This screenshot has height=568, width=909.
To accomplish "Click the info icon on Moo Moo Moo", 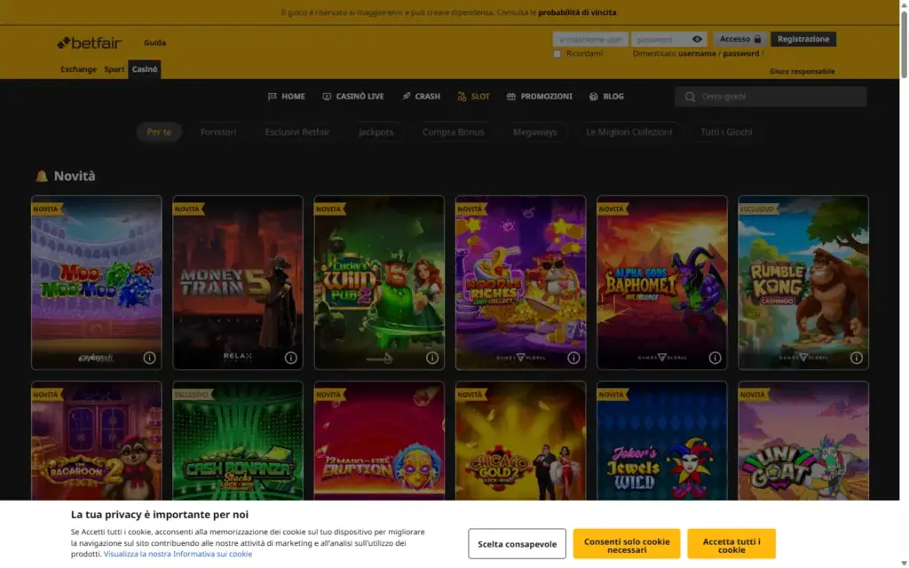I will pos(149,358).
